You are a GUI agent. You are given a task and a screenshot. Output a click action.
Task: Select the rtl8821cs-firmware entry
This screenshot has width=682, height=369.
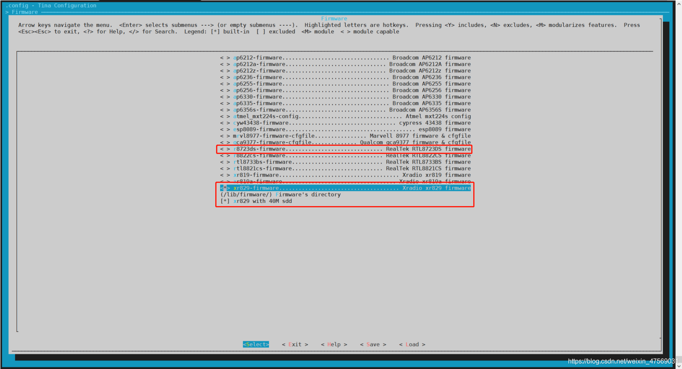[345, 169]
